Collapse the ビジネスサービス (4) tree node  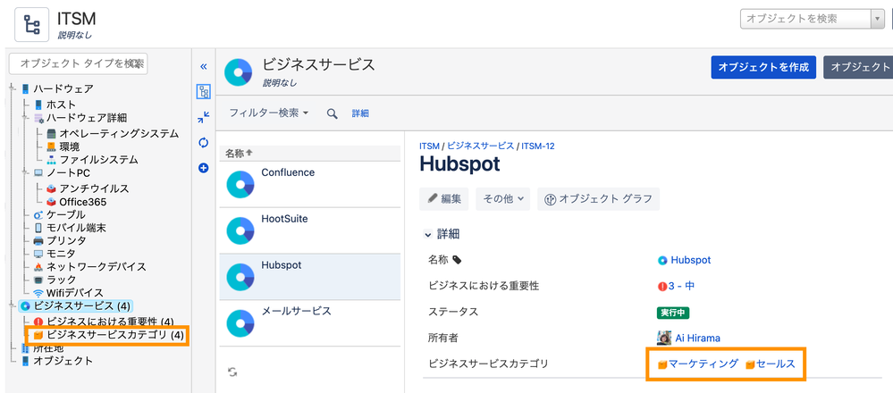coord(13,306)
